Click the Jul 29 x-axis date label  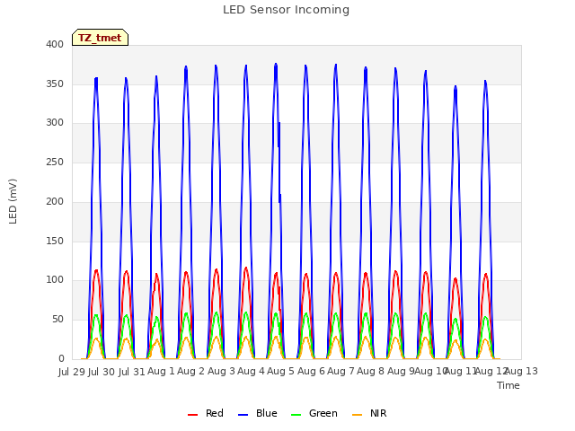[x=72, y=372]
